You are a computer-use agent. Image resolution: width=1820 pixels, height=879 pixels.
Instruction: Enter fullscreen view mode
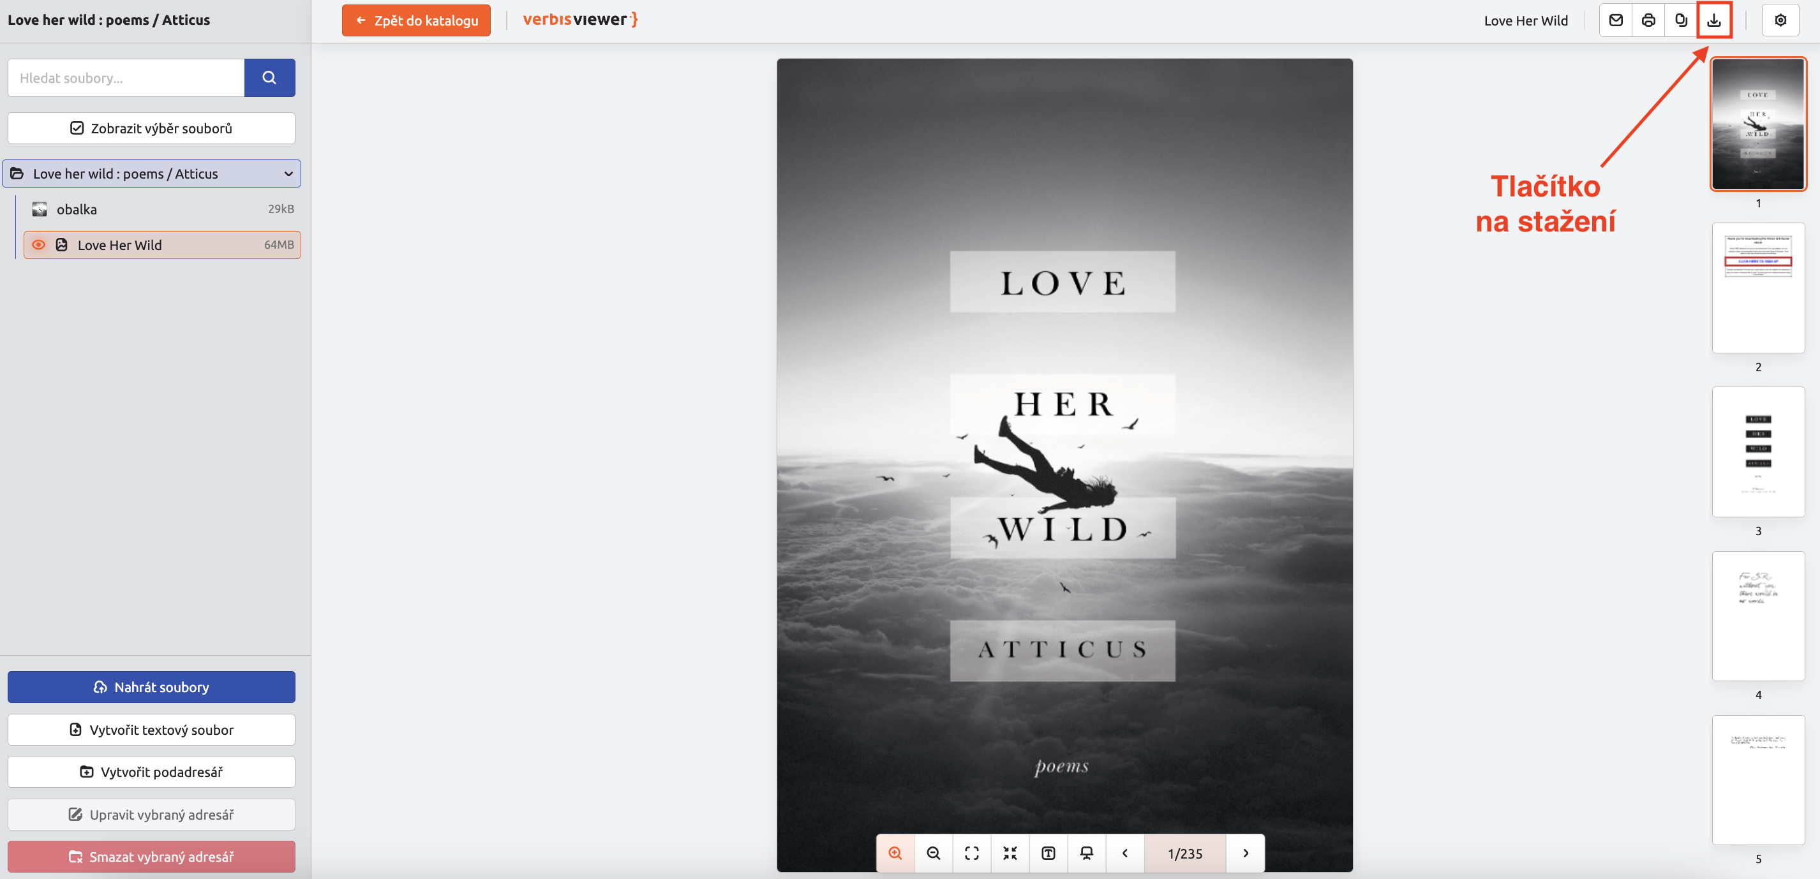[x=971, y=853]
